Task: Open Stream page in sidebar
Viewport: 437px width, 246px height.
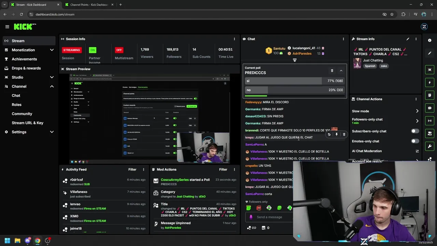Action: coord(29,41)
